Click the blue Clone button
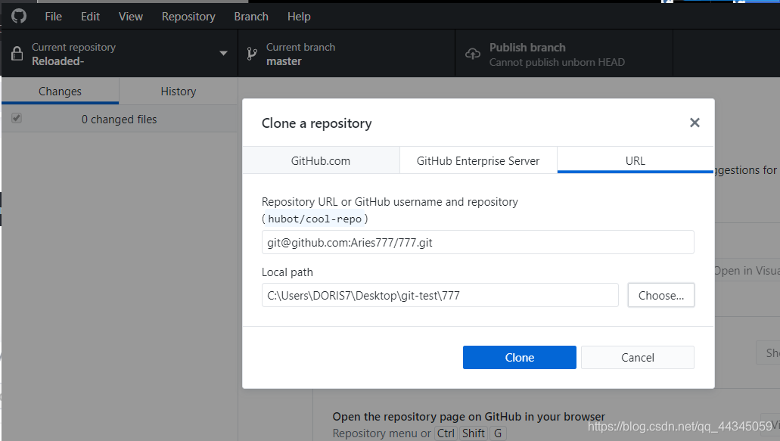 point(519,358)
